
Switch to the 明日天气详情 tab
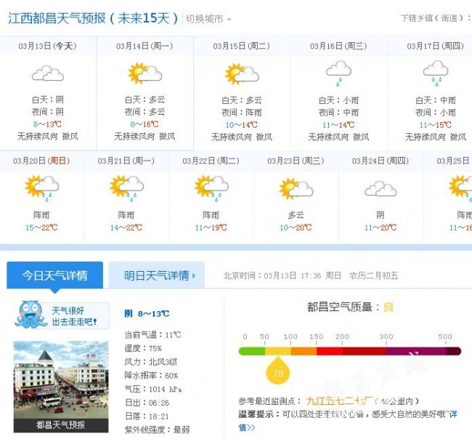(x=157, y=275)
